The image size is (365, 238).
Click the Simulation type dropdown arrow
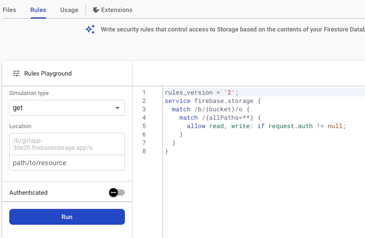coord(117,108)
